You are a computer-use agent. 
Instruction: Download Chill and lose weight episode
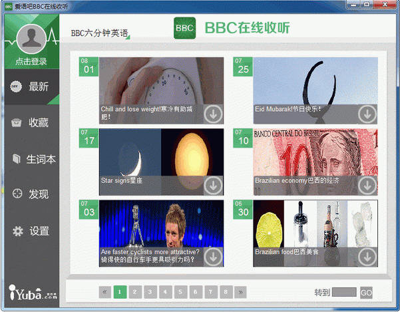click(x=213, y=114)
